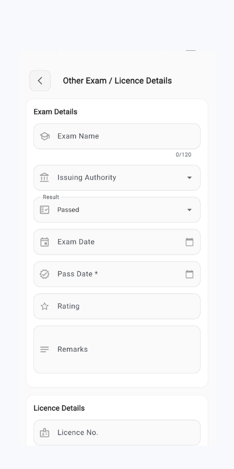This screenshot has width=234, height=469.
Task: Click the checklist icon in Result field
Action: coord(45,210)
